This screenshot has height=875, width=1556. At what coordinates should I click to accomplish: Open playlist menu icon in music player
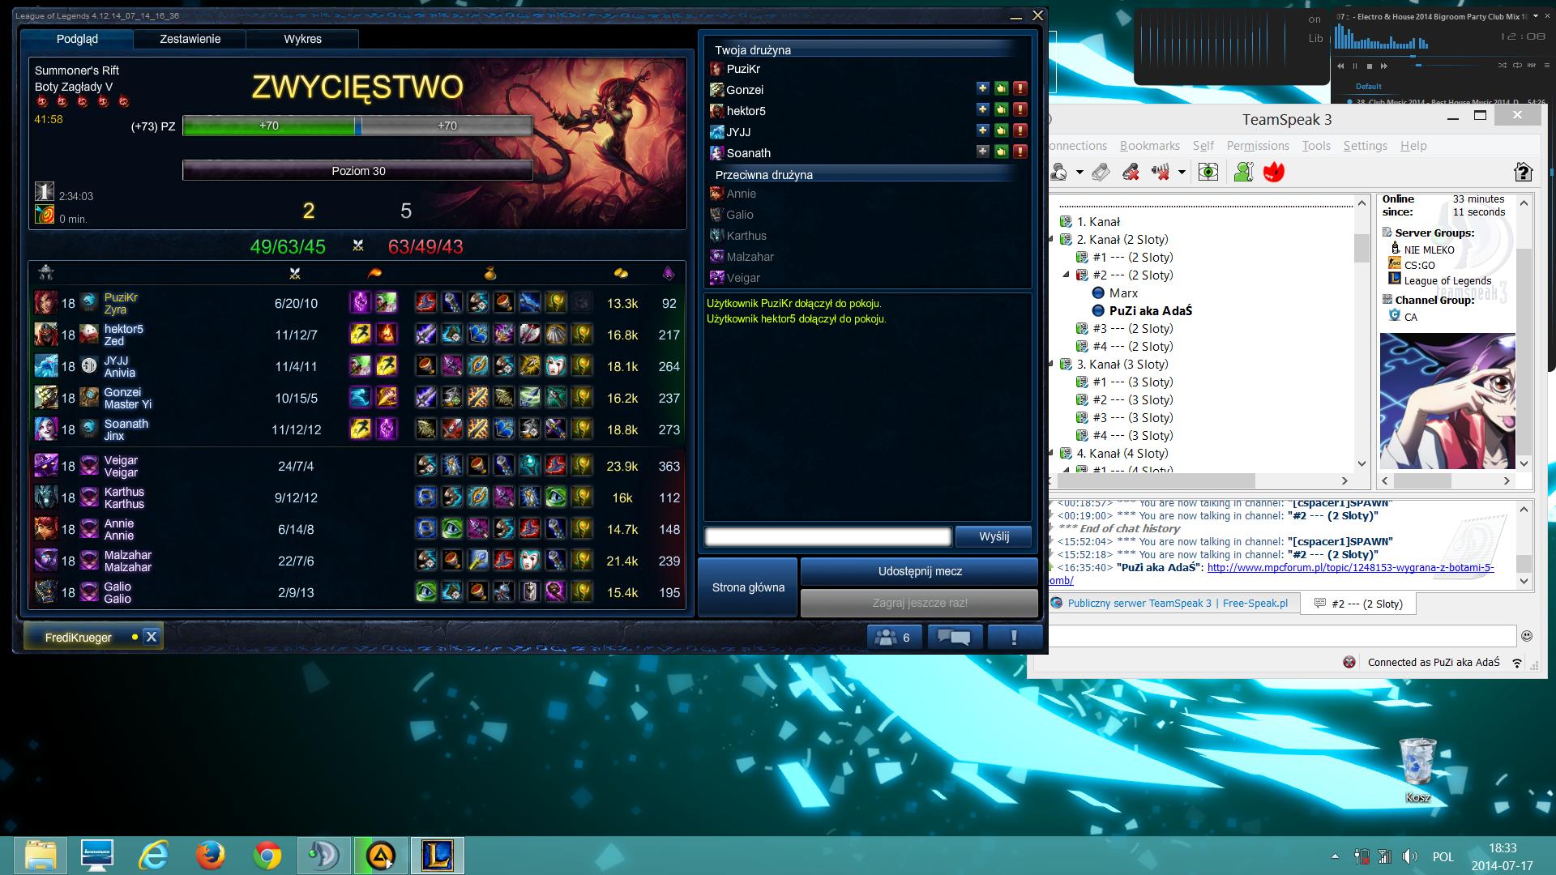pyautogui.click(x=1546, y=65)
